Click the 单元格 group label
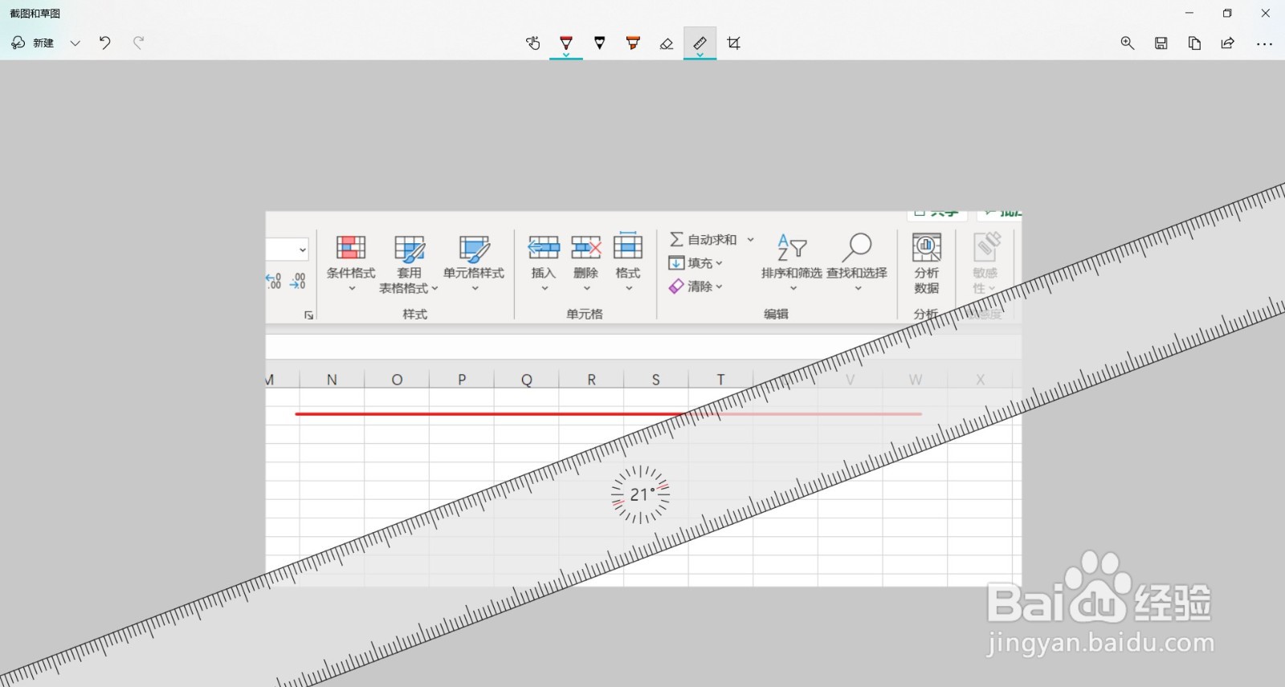The image size is (1285, 687). pos(585,314)
